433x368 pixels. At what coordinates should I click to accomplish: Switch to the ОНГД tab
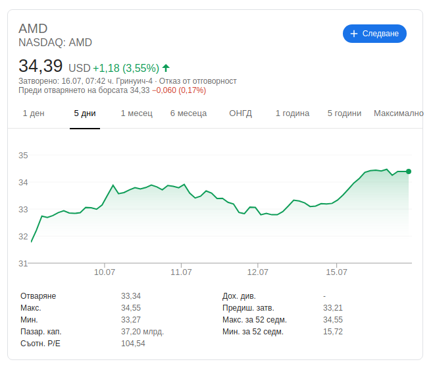[241, 113]
